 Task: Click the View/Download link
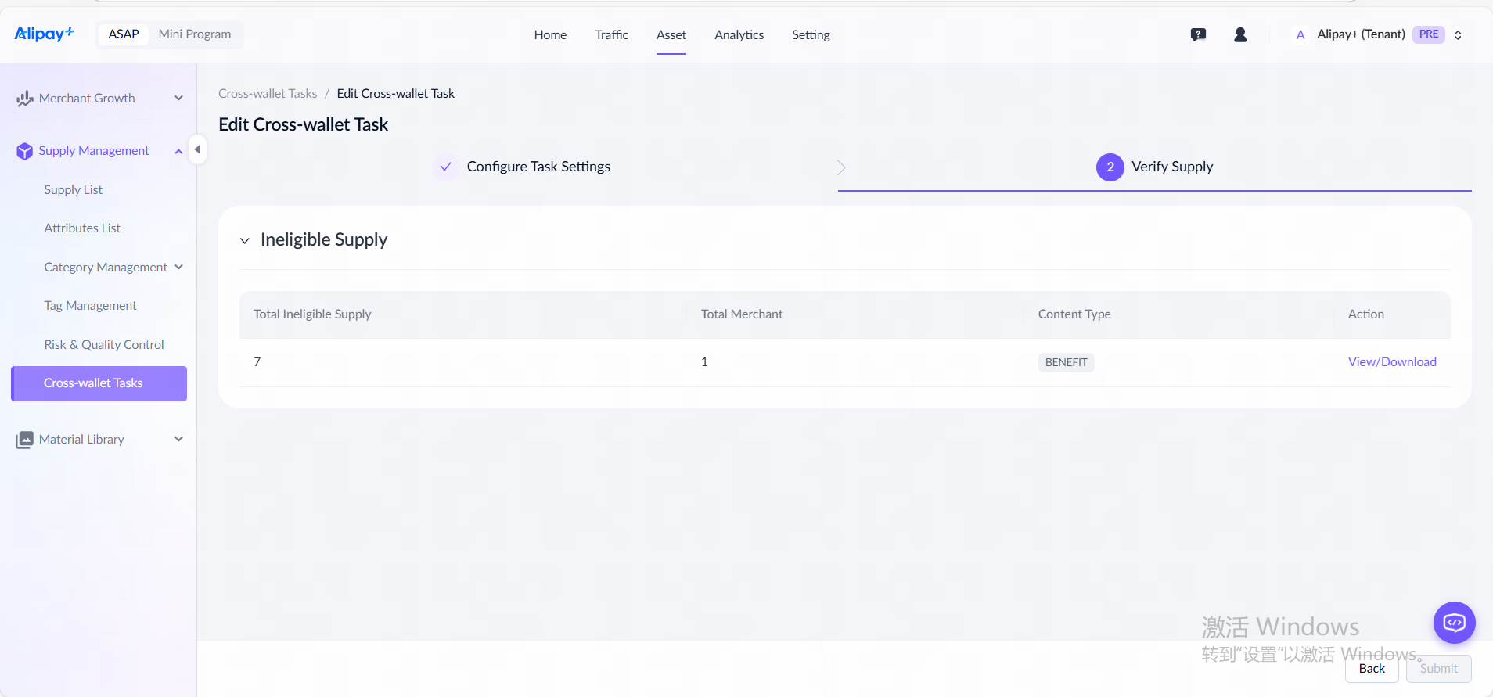pyautogui.click(x=1391, y=361)
